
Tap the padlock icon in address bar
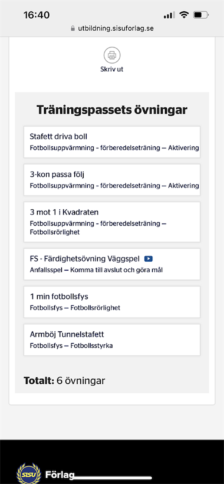(x=73, y=28)
